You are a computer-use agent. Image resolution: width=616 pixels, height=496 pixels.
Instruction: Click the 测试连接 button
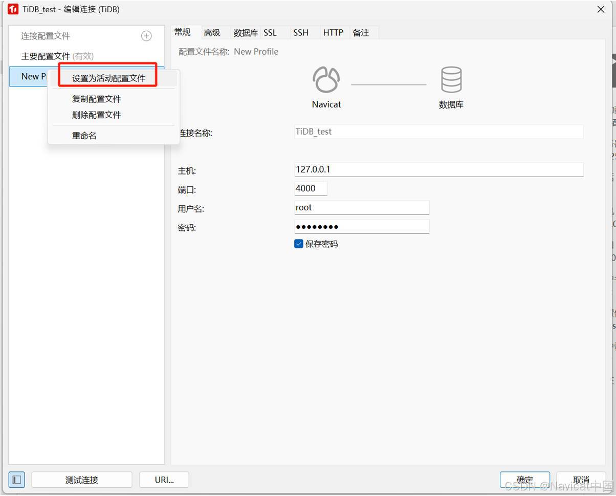[x=82, y=480]
